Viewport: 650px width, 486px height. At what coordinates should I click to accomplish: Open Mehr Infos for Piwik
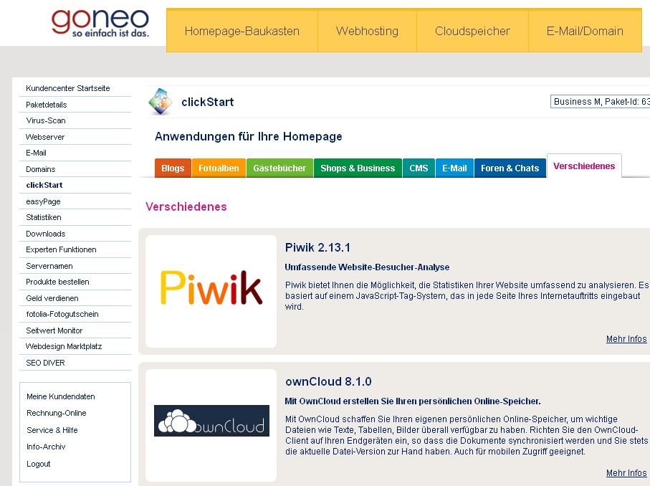click(626, 339)
